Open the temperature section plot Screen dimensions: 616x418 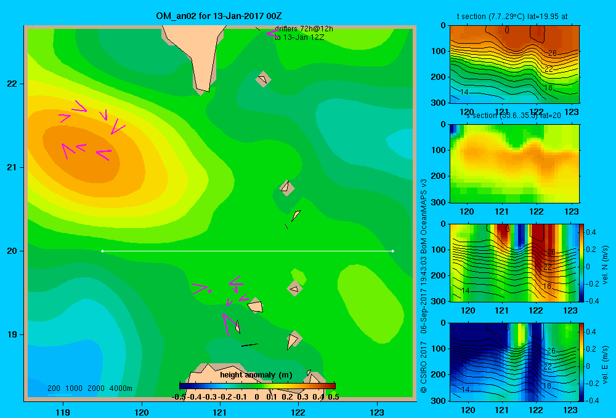[514, 65]
